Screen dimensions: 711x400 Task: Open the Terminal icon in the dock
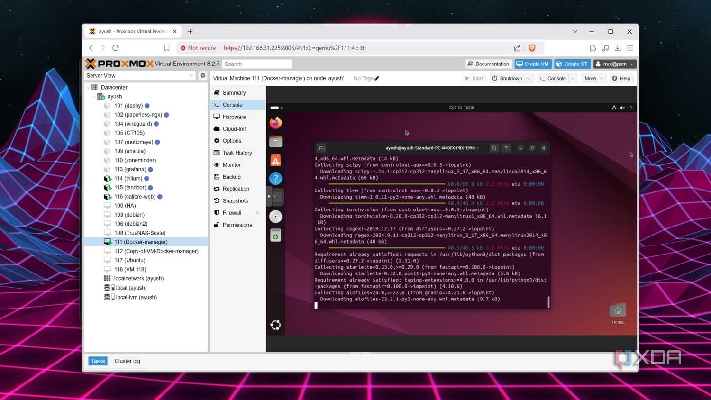(277, 197)
